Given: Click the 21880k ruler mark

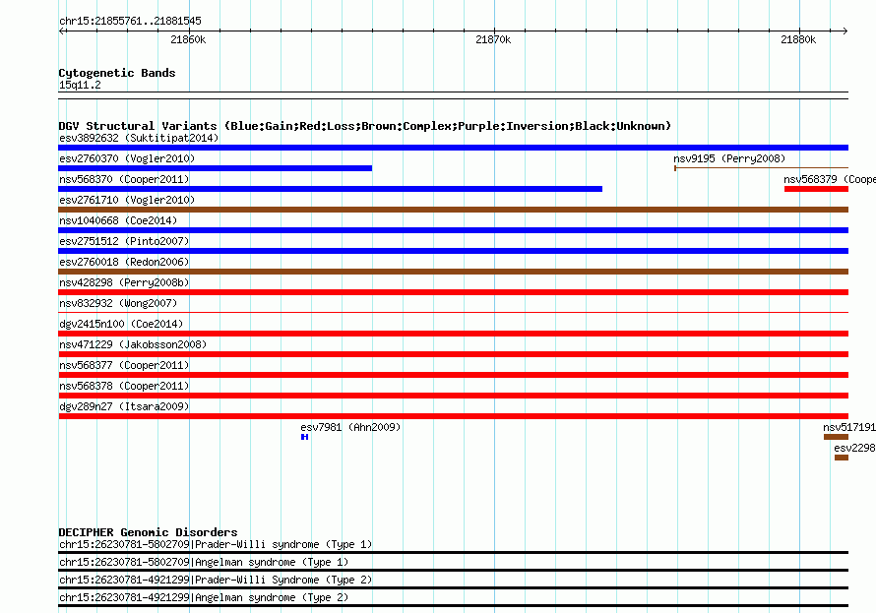Looking at the screenshot, I should [798, 39].
